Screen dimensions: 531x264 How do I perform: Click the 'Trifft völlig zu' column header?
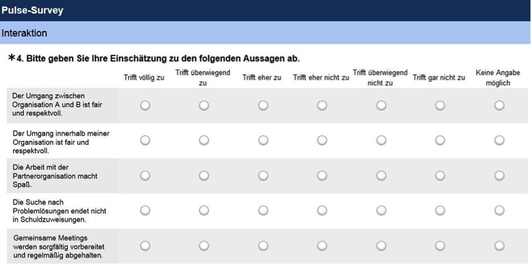[x=144, y=78]
